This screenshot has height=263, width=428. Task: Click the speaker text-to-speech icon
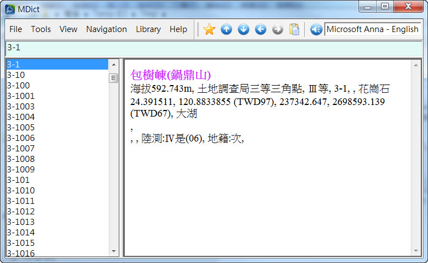(x=316, y=29)
